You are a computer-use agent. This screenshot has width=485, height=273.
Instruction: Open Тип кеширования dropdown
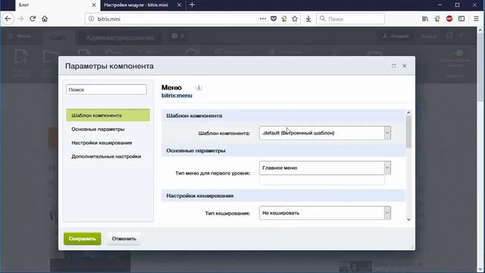click(x=325, y=212)
